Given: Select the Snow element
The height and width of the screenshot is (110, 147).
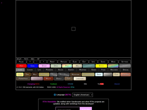Looking at the screenshot, I should [x=99, y=74].
